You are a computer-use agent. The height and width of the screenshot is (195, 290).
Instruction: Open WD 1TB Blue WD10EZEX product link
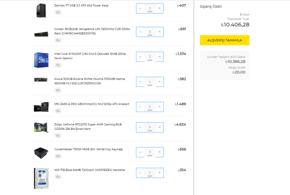pos(90,170)
